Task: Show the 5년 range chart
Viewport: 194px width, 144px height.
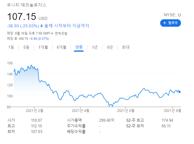Action: pos(110,47)
